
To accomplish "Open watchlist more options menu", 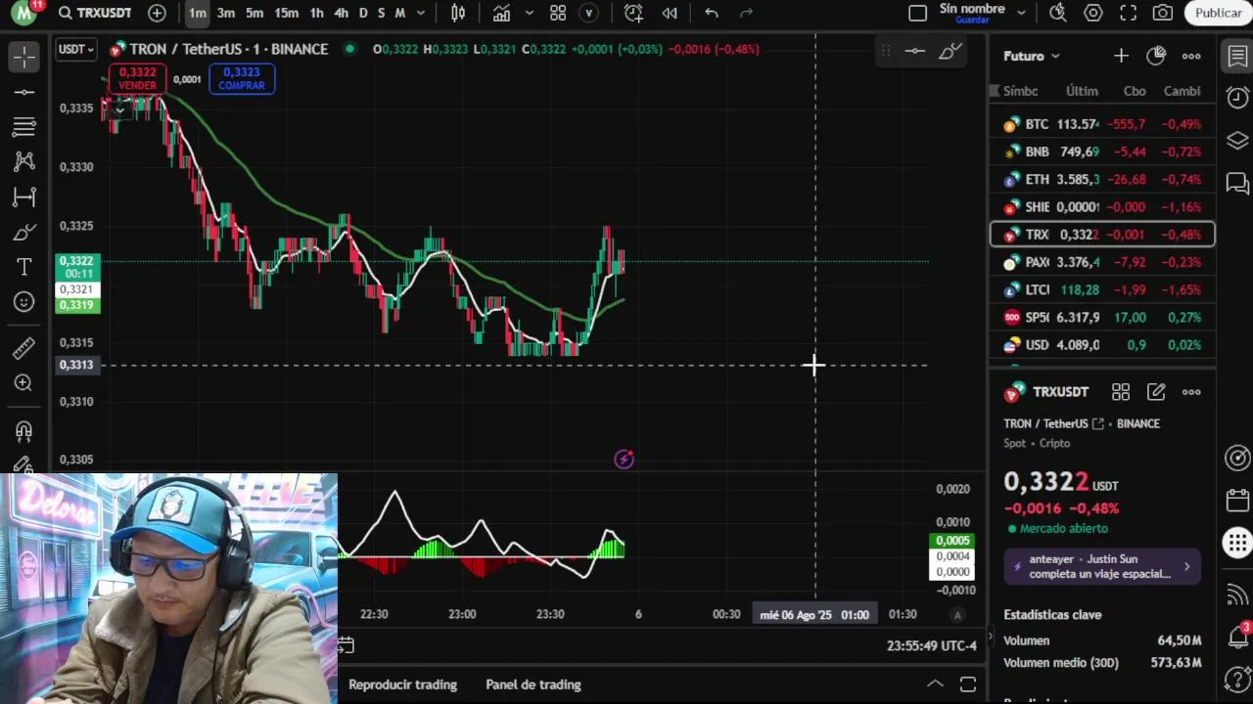I will (x=1191, y=56).
